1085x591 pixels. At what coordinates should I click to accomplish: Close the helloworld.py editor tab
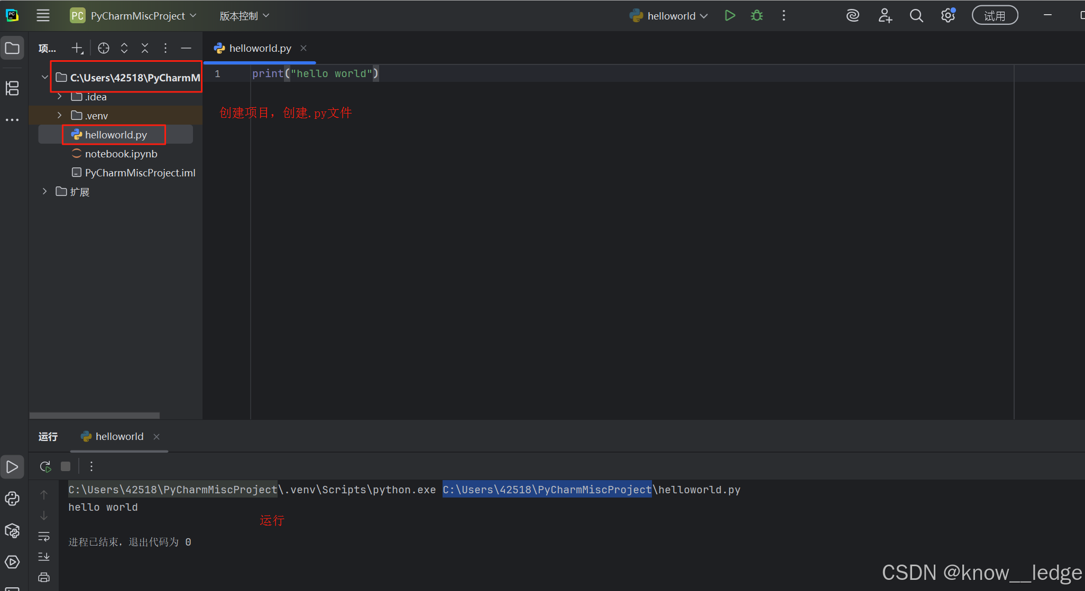coord(304,49)
